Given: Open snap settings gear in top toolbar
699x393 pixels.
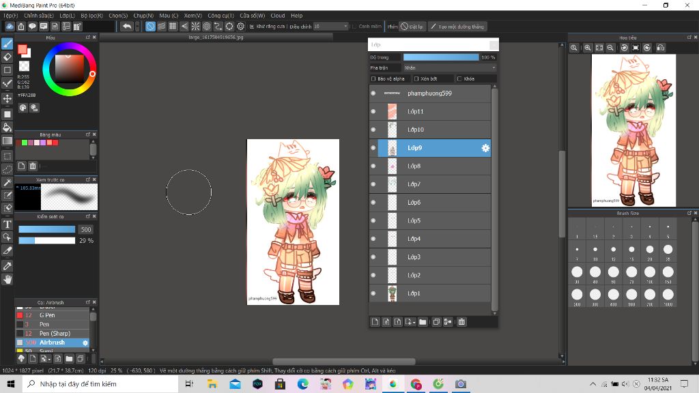Looking at the screenshot, I should (241, 27).
